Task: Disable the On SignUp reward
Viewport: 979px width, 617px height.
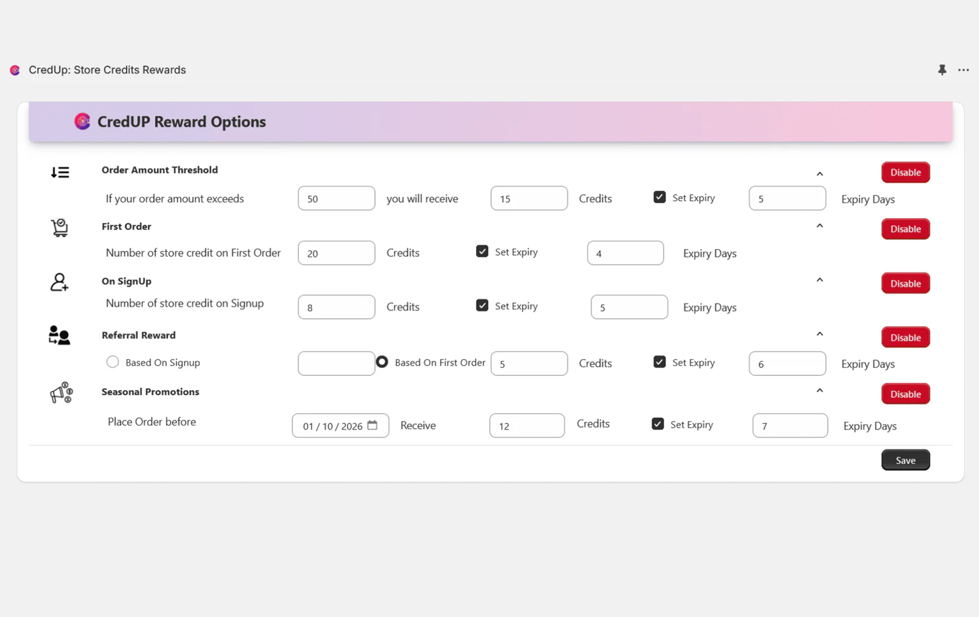Action: coord(905,283)
